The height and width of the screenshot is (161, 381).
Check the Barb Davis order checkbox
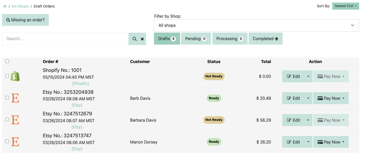point(7,98)
